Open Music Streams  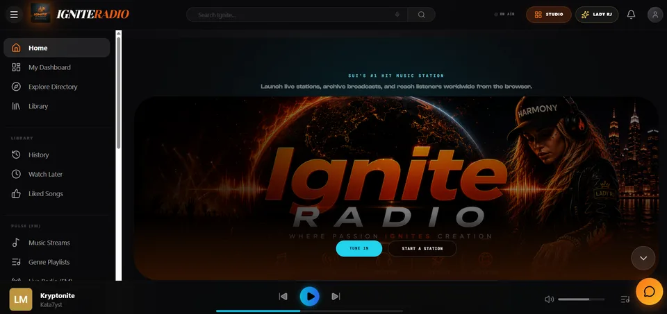click(56, 243)
